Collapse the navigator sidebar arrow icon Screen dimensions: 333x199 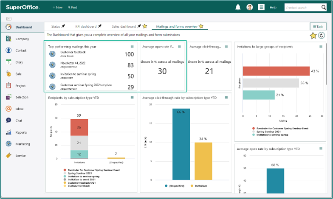[x=9, y=19]
